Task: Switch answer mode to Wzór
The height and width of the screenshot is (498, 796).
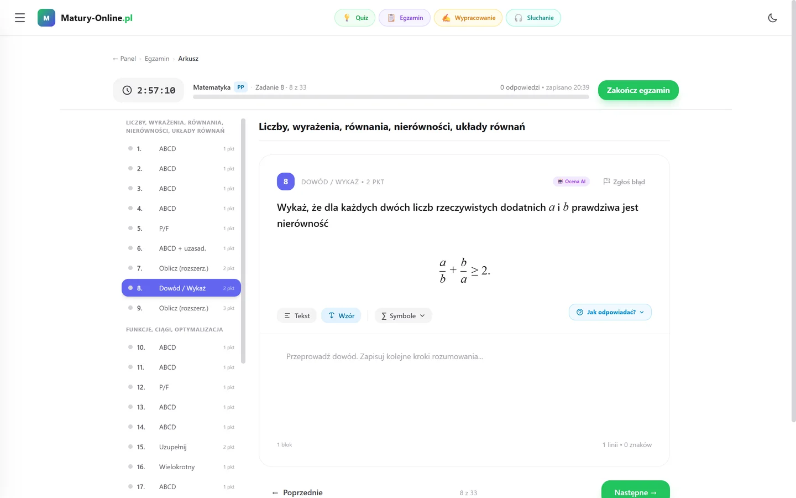Action: (342, 315)
